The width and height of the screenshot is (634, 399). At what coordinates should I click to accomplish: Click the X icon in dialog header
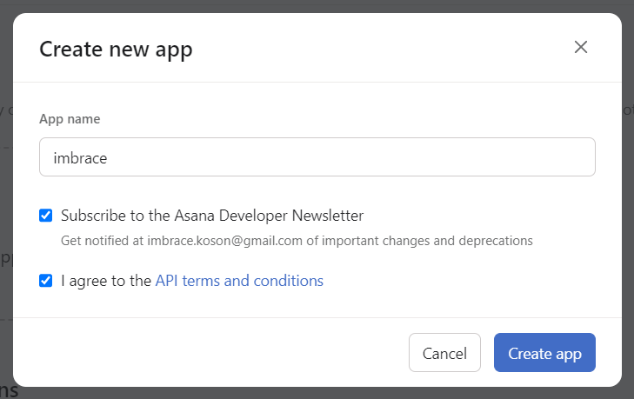(581, 47)
